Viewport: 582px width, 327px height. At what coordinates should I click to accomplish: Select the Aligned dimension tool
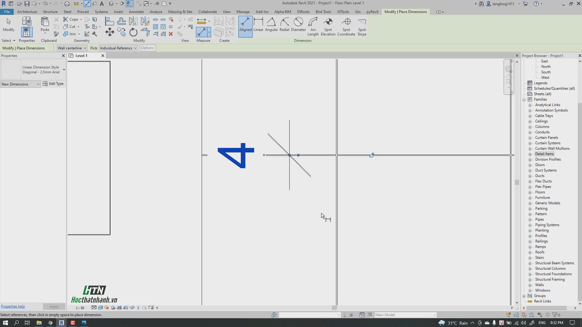point(245,26)
